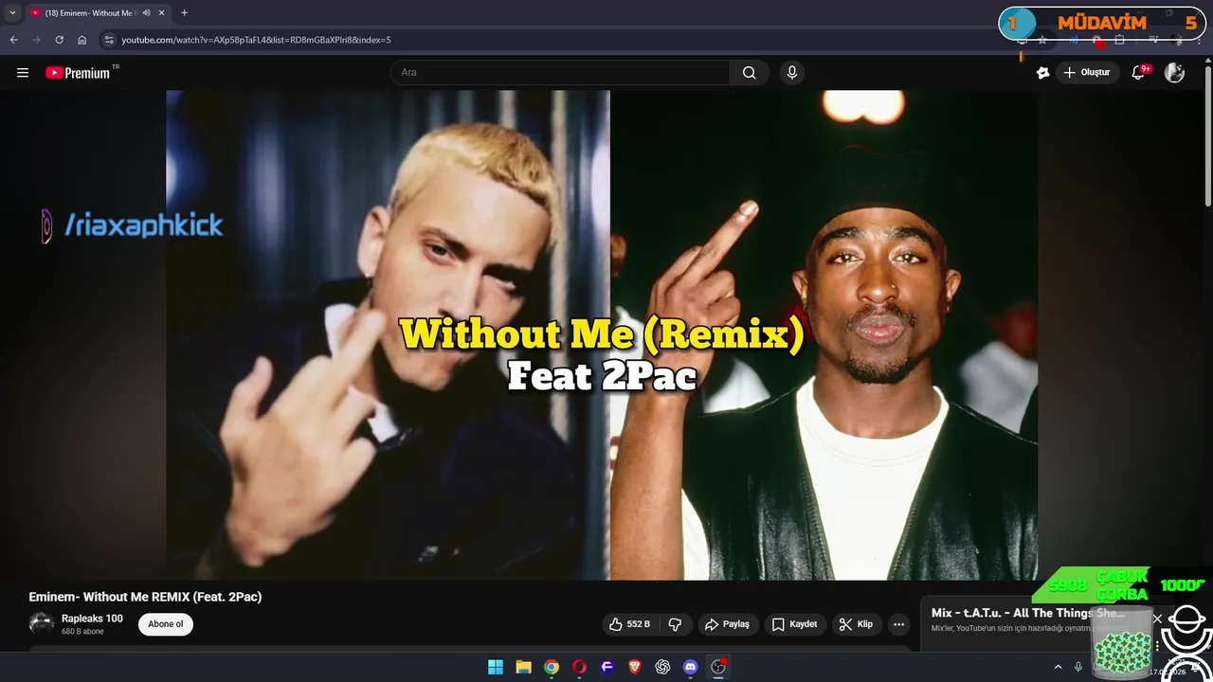This screenshot has width=1213, height=682.
Task: Show hidden system tray icons chevron
Action: pos(1058,667)
